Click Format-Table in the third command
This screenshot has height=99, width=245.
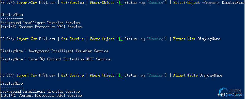pos(185,75)
